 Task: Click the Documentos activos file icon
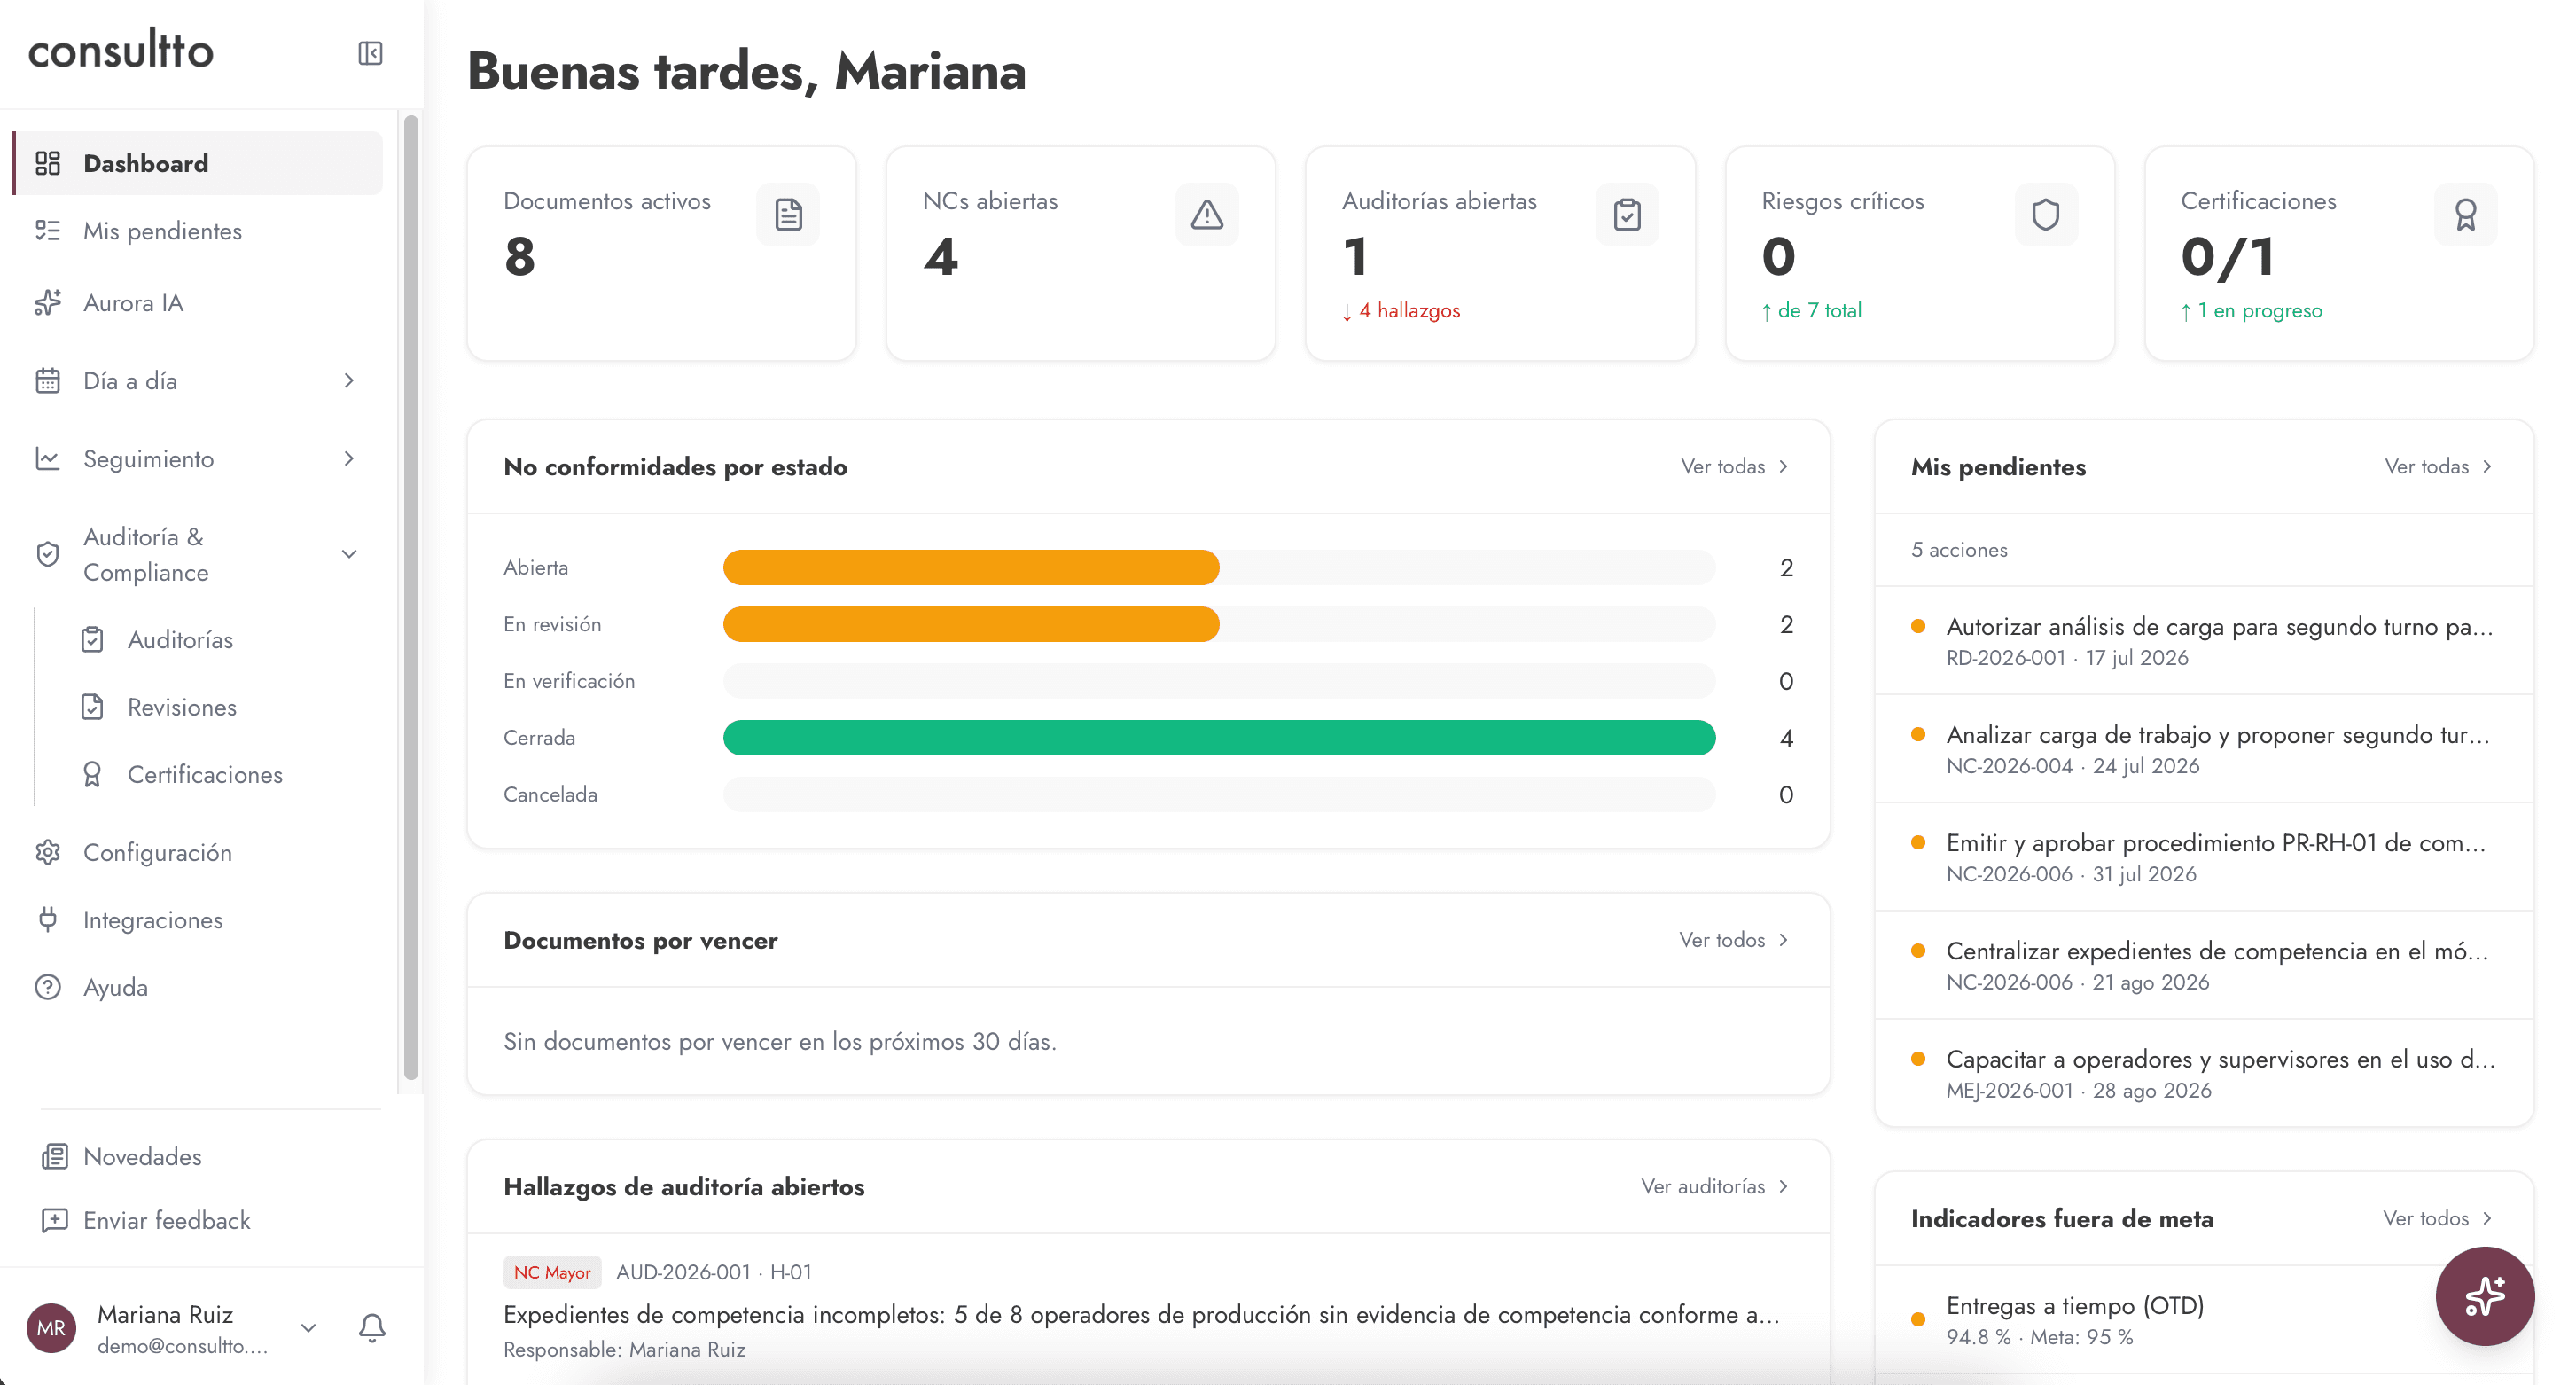(788, 214)
